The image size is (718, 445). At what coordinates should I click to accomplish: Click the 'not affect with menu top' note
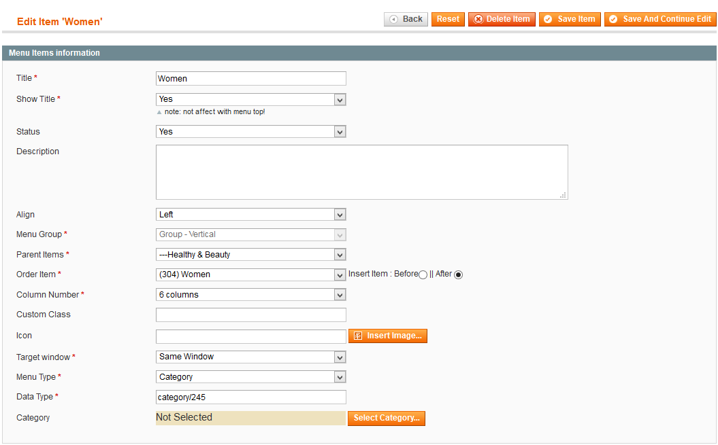click(x=215, y=111)
